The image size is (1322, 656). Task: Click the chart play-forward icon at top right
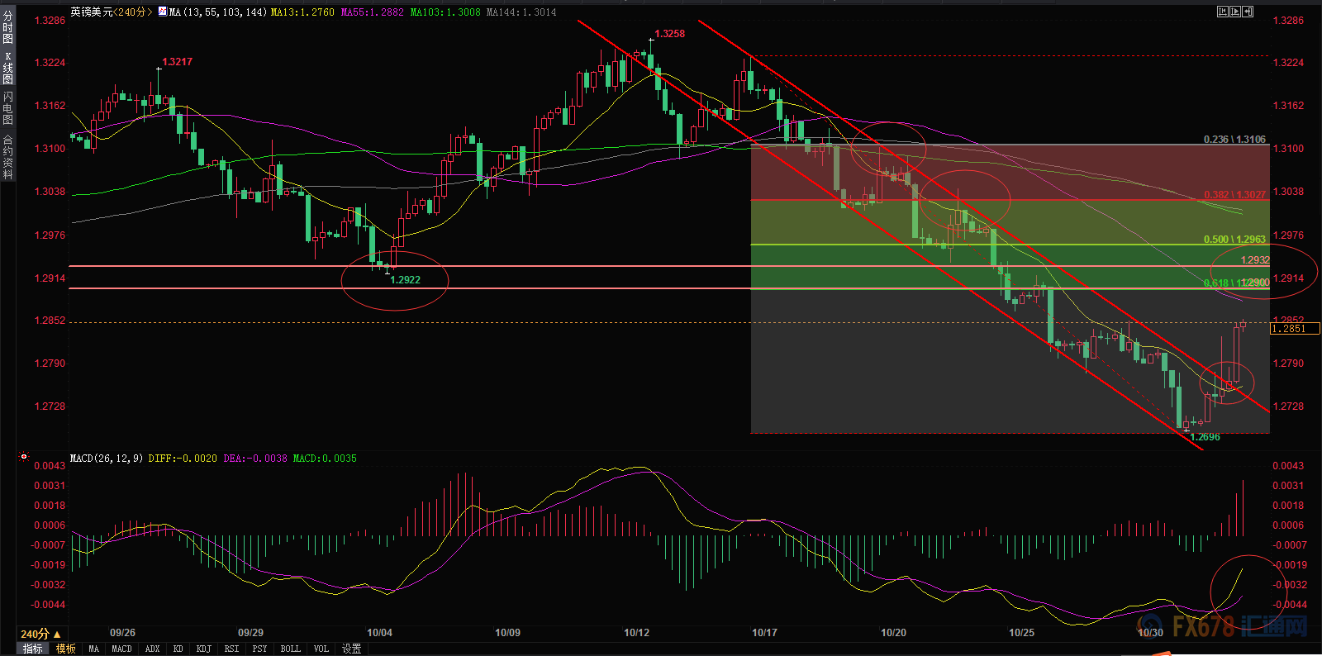tap(1235, 12)
